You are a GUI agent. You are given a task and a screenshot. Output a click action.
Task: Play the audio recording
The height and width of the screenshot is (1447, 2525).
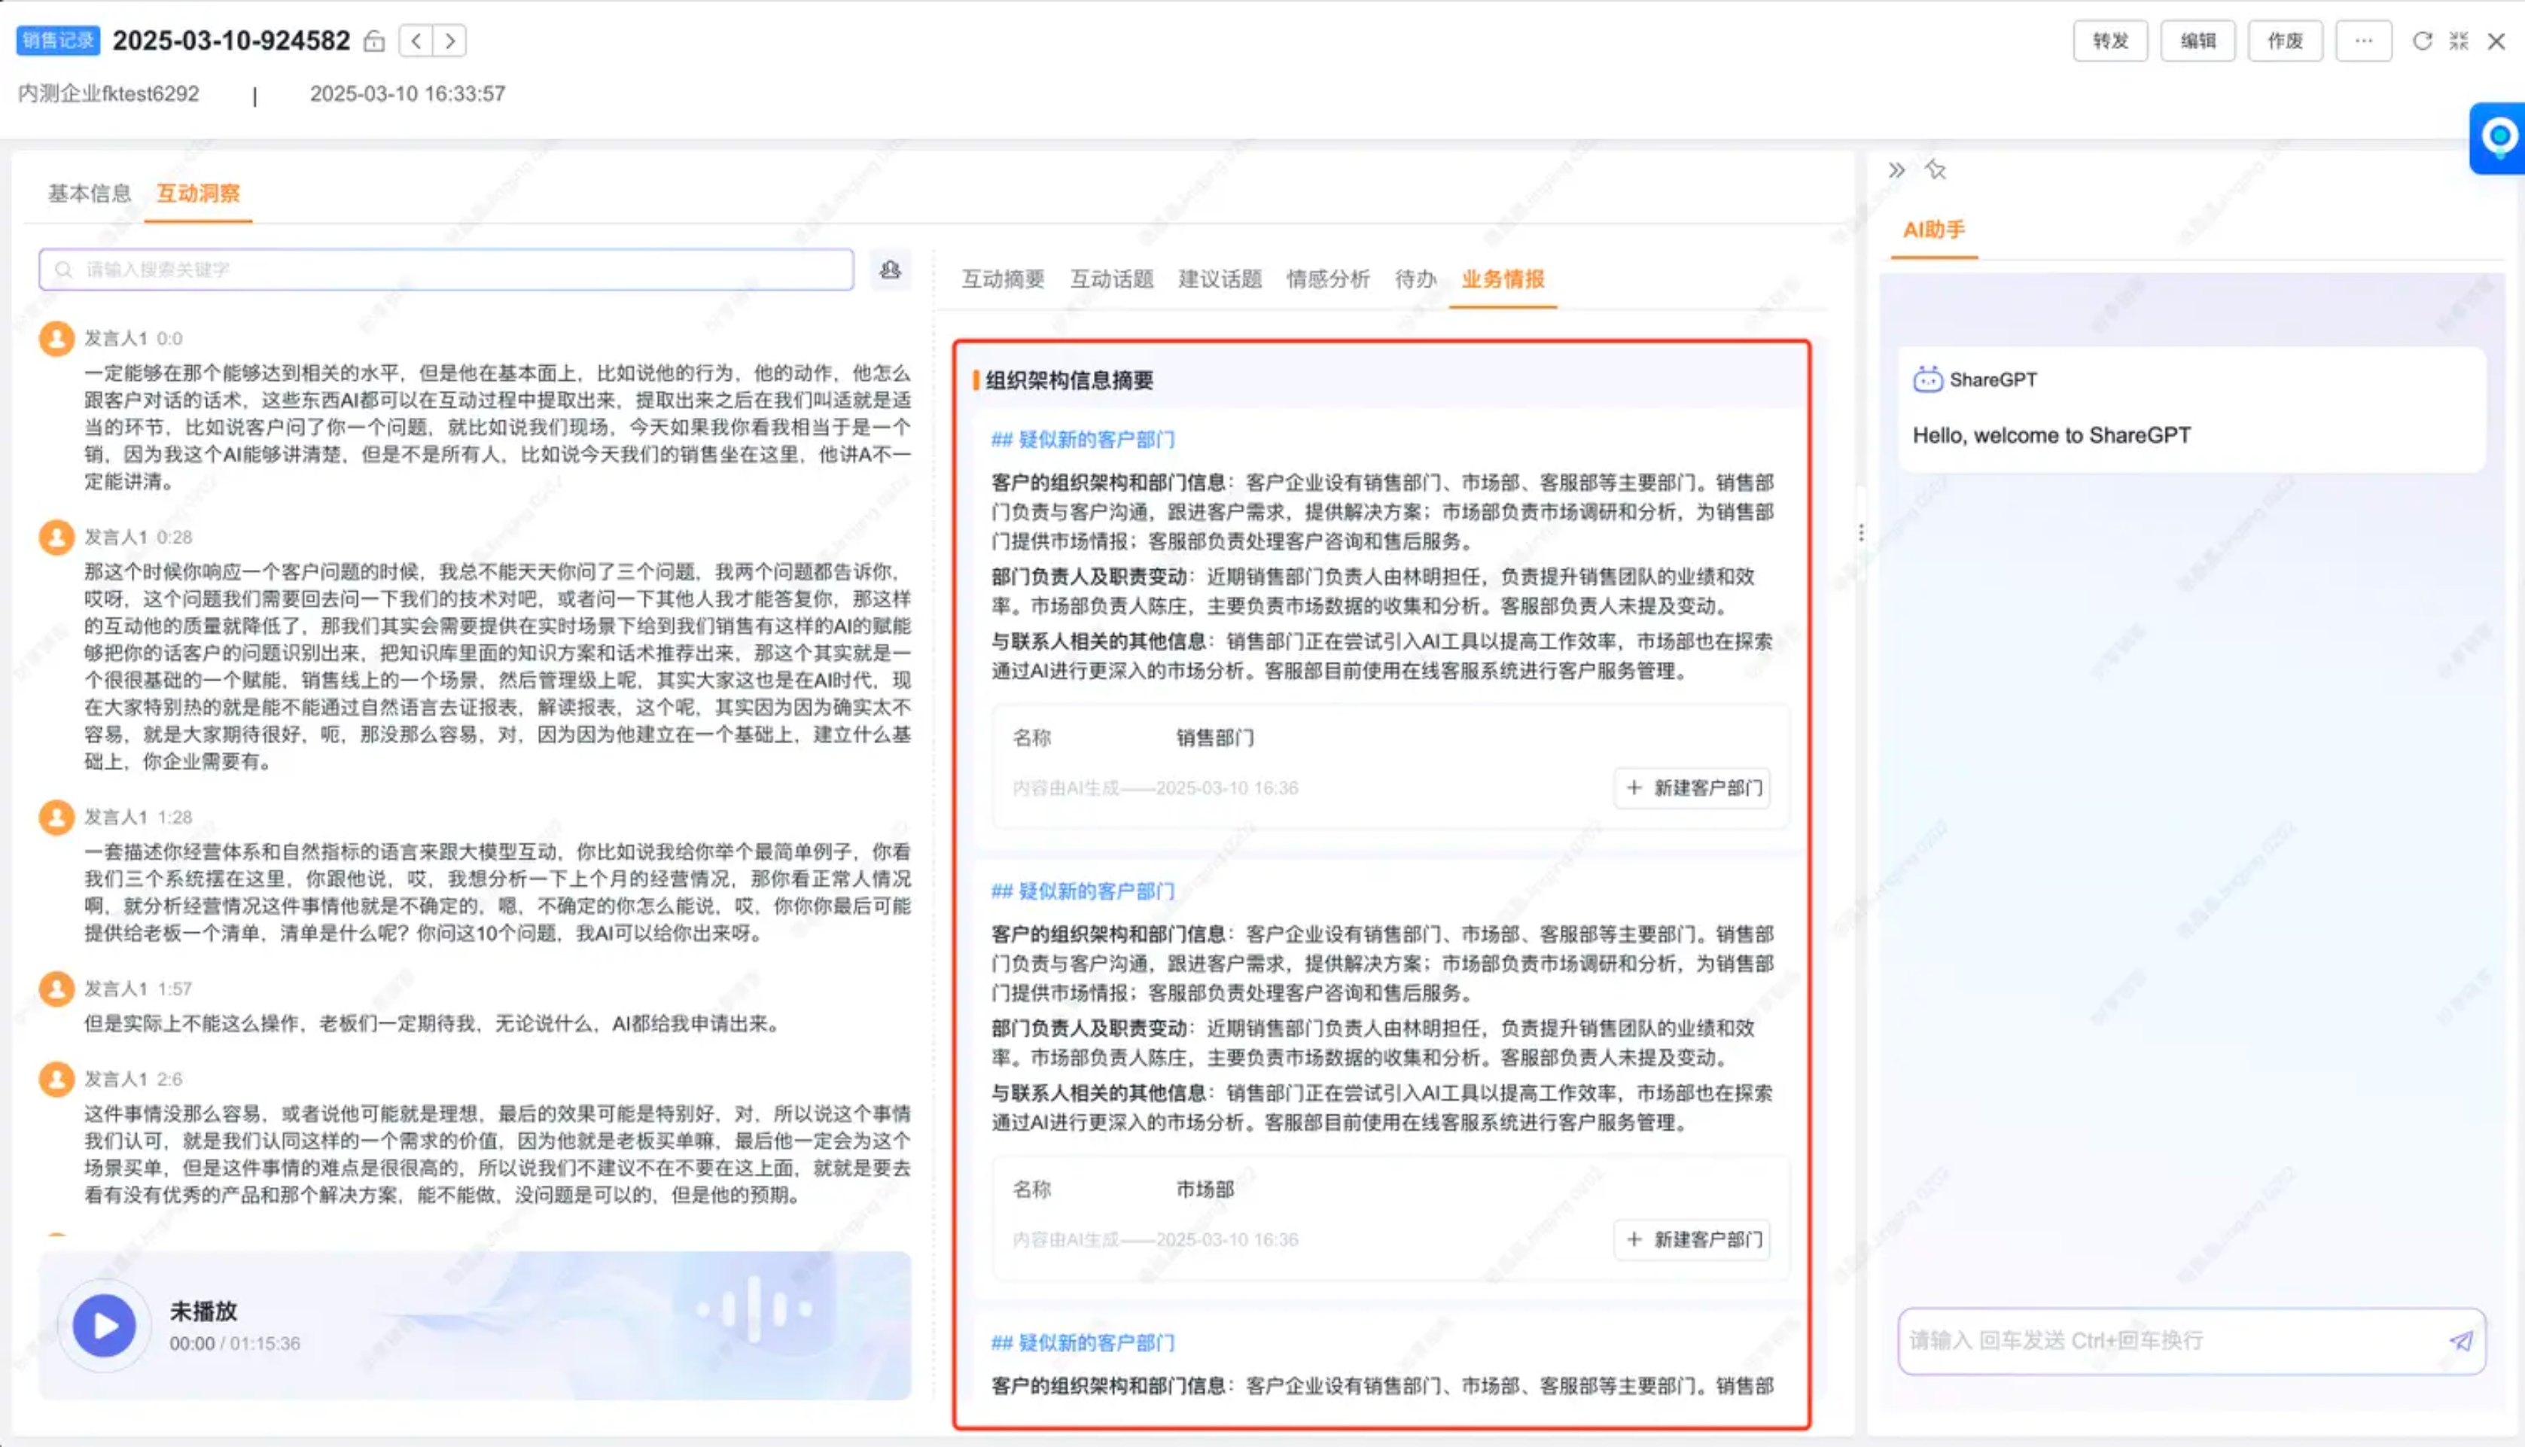click(x=105, y=1326)
